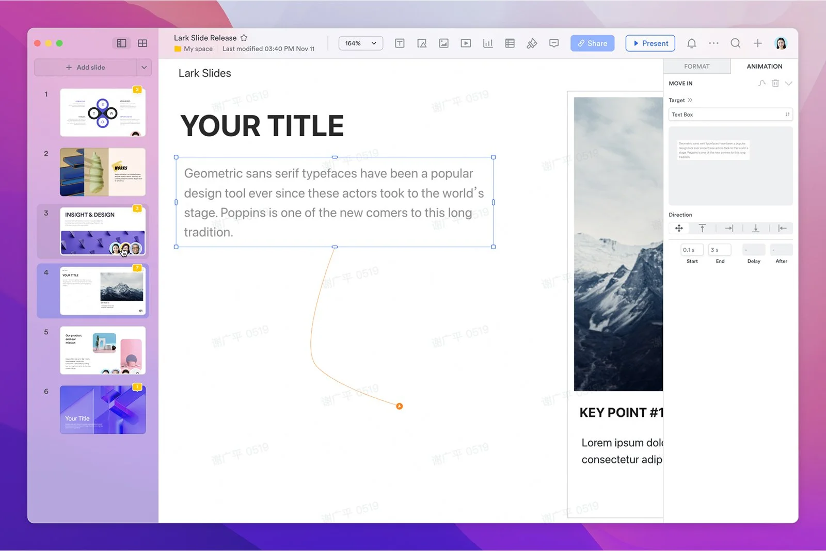The height and width of the screenshot is (551, 826).
Task: Select the free-move direction option
Action: point(679,228)
